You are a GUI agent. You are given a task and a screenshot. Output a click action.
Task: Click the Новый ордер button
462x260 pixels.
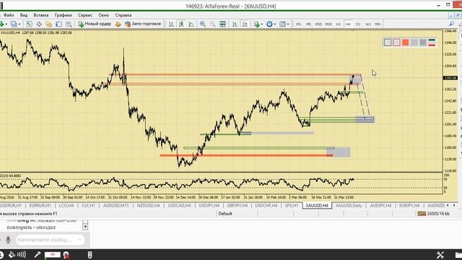pyautogui.click(x=95, y=24)
